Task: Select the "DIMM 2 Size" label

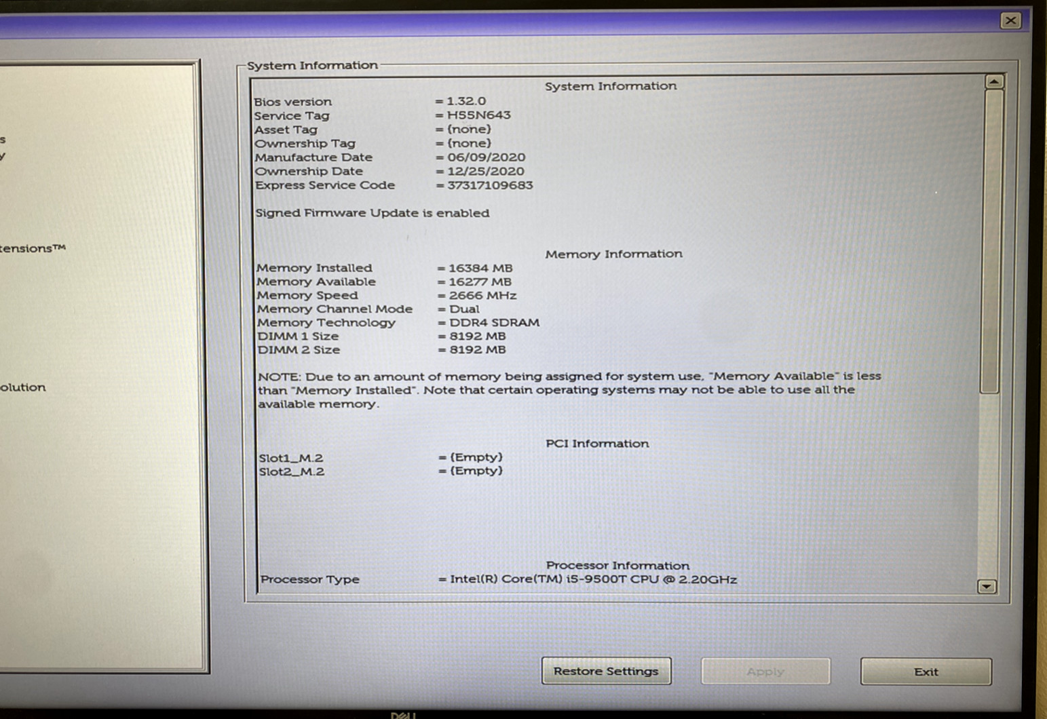Action: [299, 350]
